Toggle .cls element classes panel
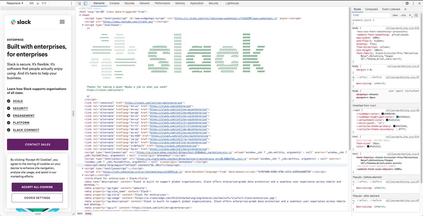Viewport: 423px width, 216px height. point(403,15)
